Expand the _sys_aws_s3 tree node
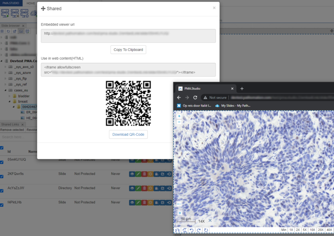The image size is (334, 236). coord(5,67)
